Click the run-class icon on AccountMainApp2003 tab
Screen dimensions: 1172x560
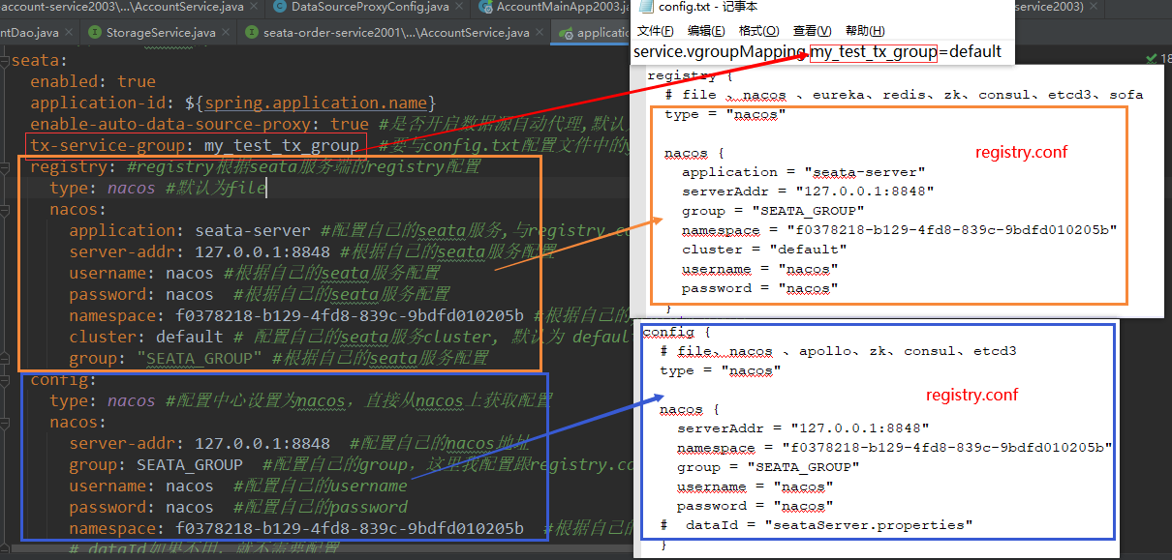point(485,8)
